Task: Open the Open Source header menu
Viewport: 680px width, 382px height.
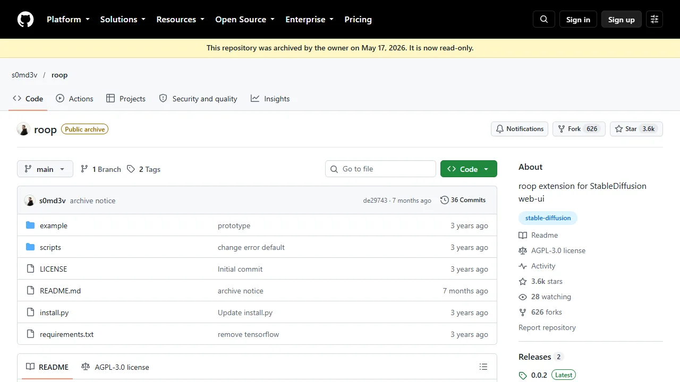Action: click(245, 19)
